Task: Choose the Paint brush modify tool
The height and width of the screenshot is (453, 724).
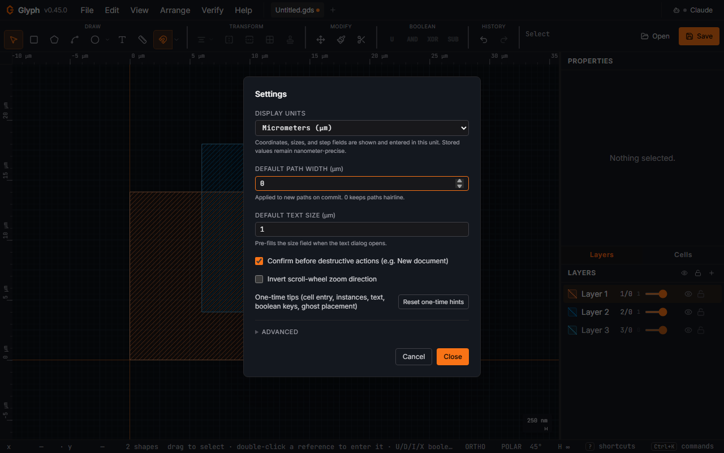Action: point(341,40)
